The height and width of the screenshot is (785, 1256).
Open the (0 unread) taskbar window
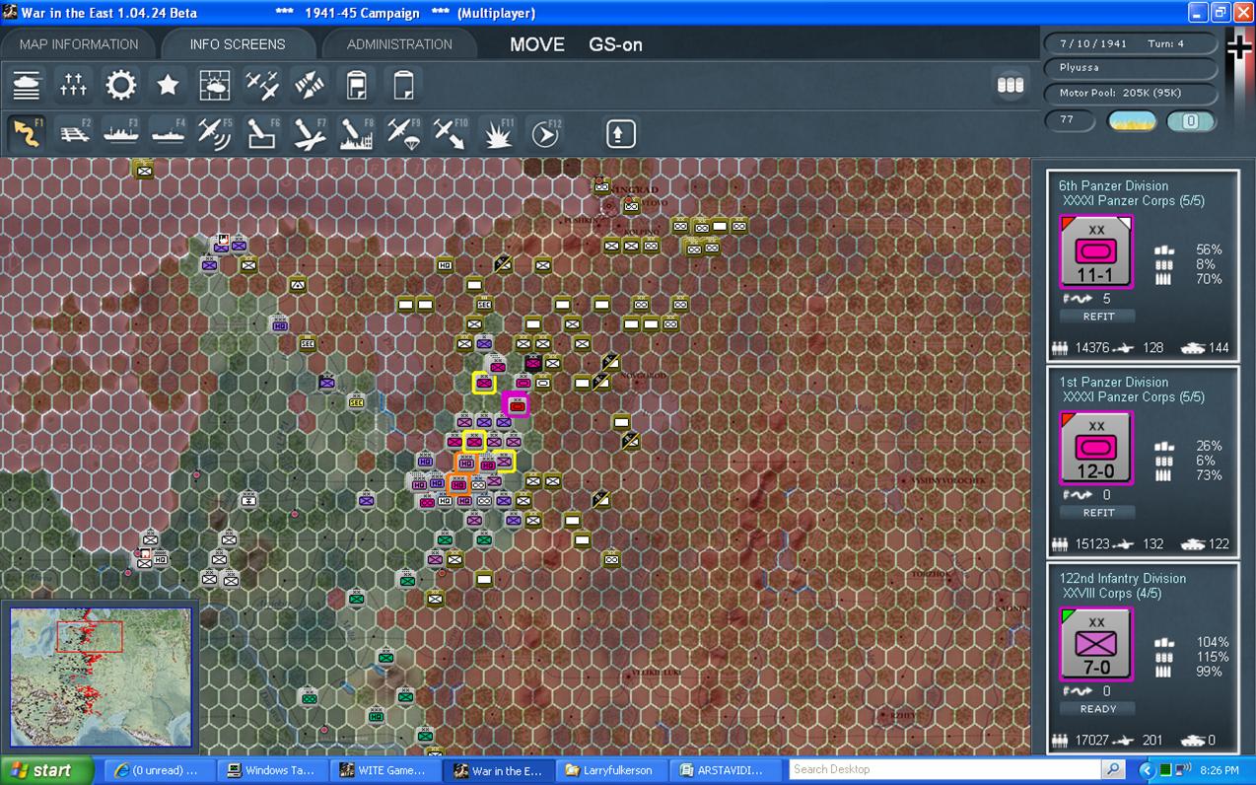[x=158, y=770]
